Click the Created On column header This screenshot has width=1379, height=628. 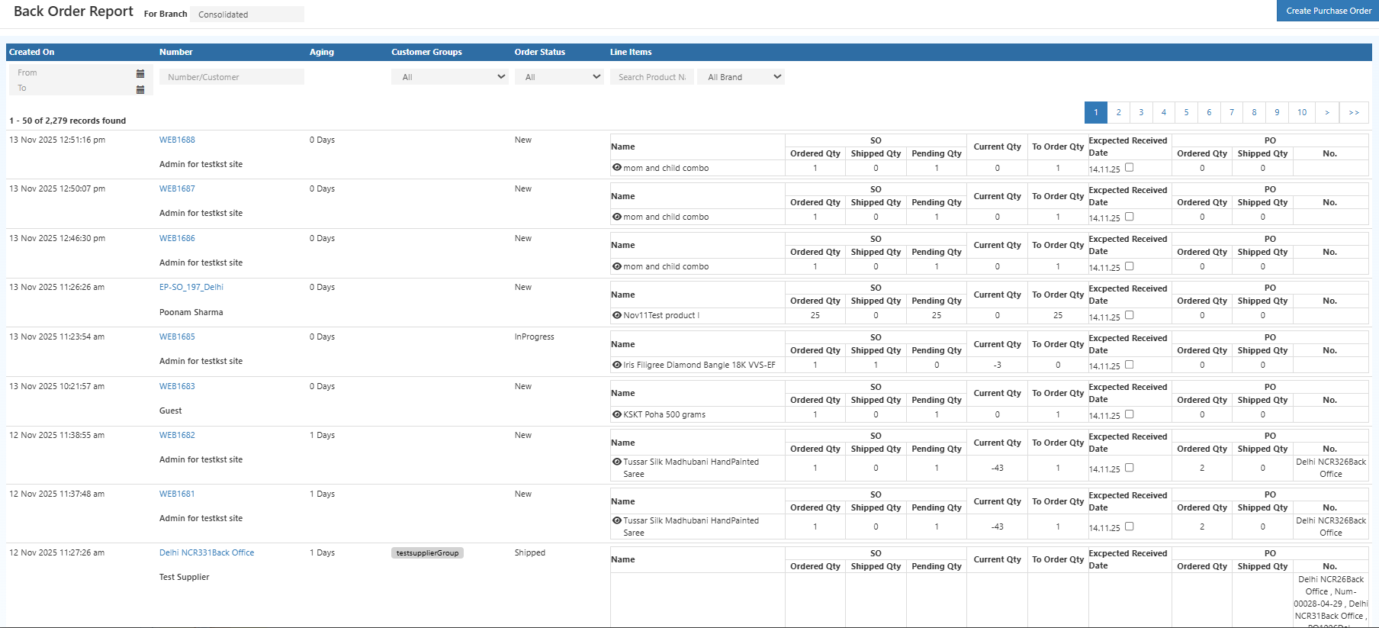[x=32, y=52]
